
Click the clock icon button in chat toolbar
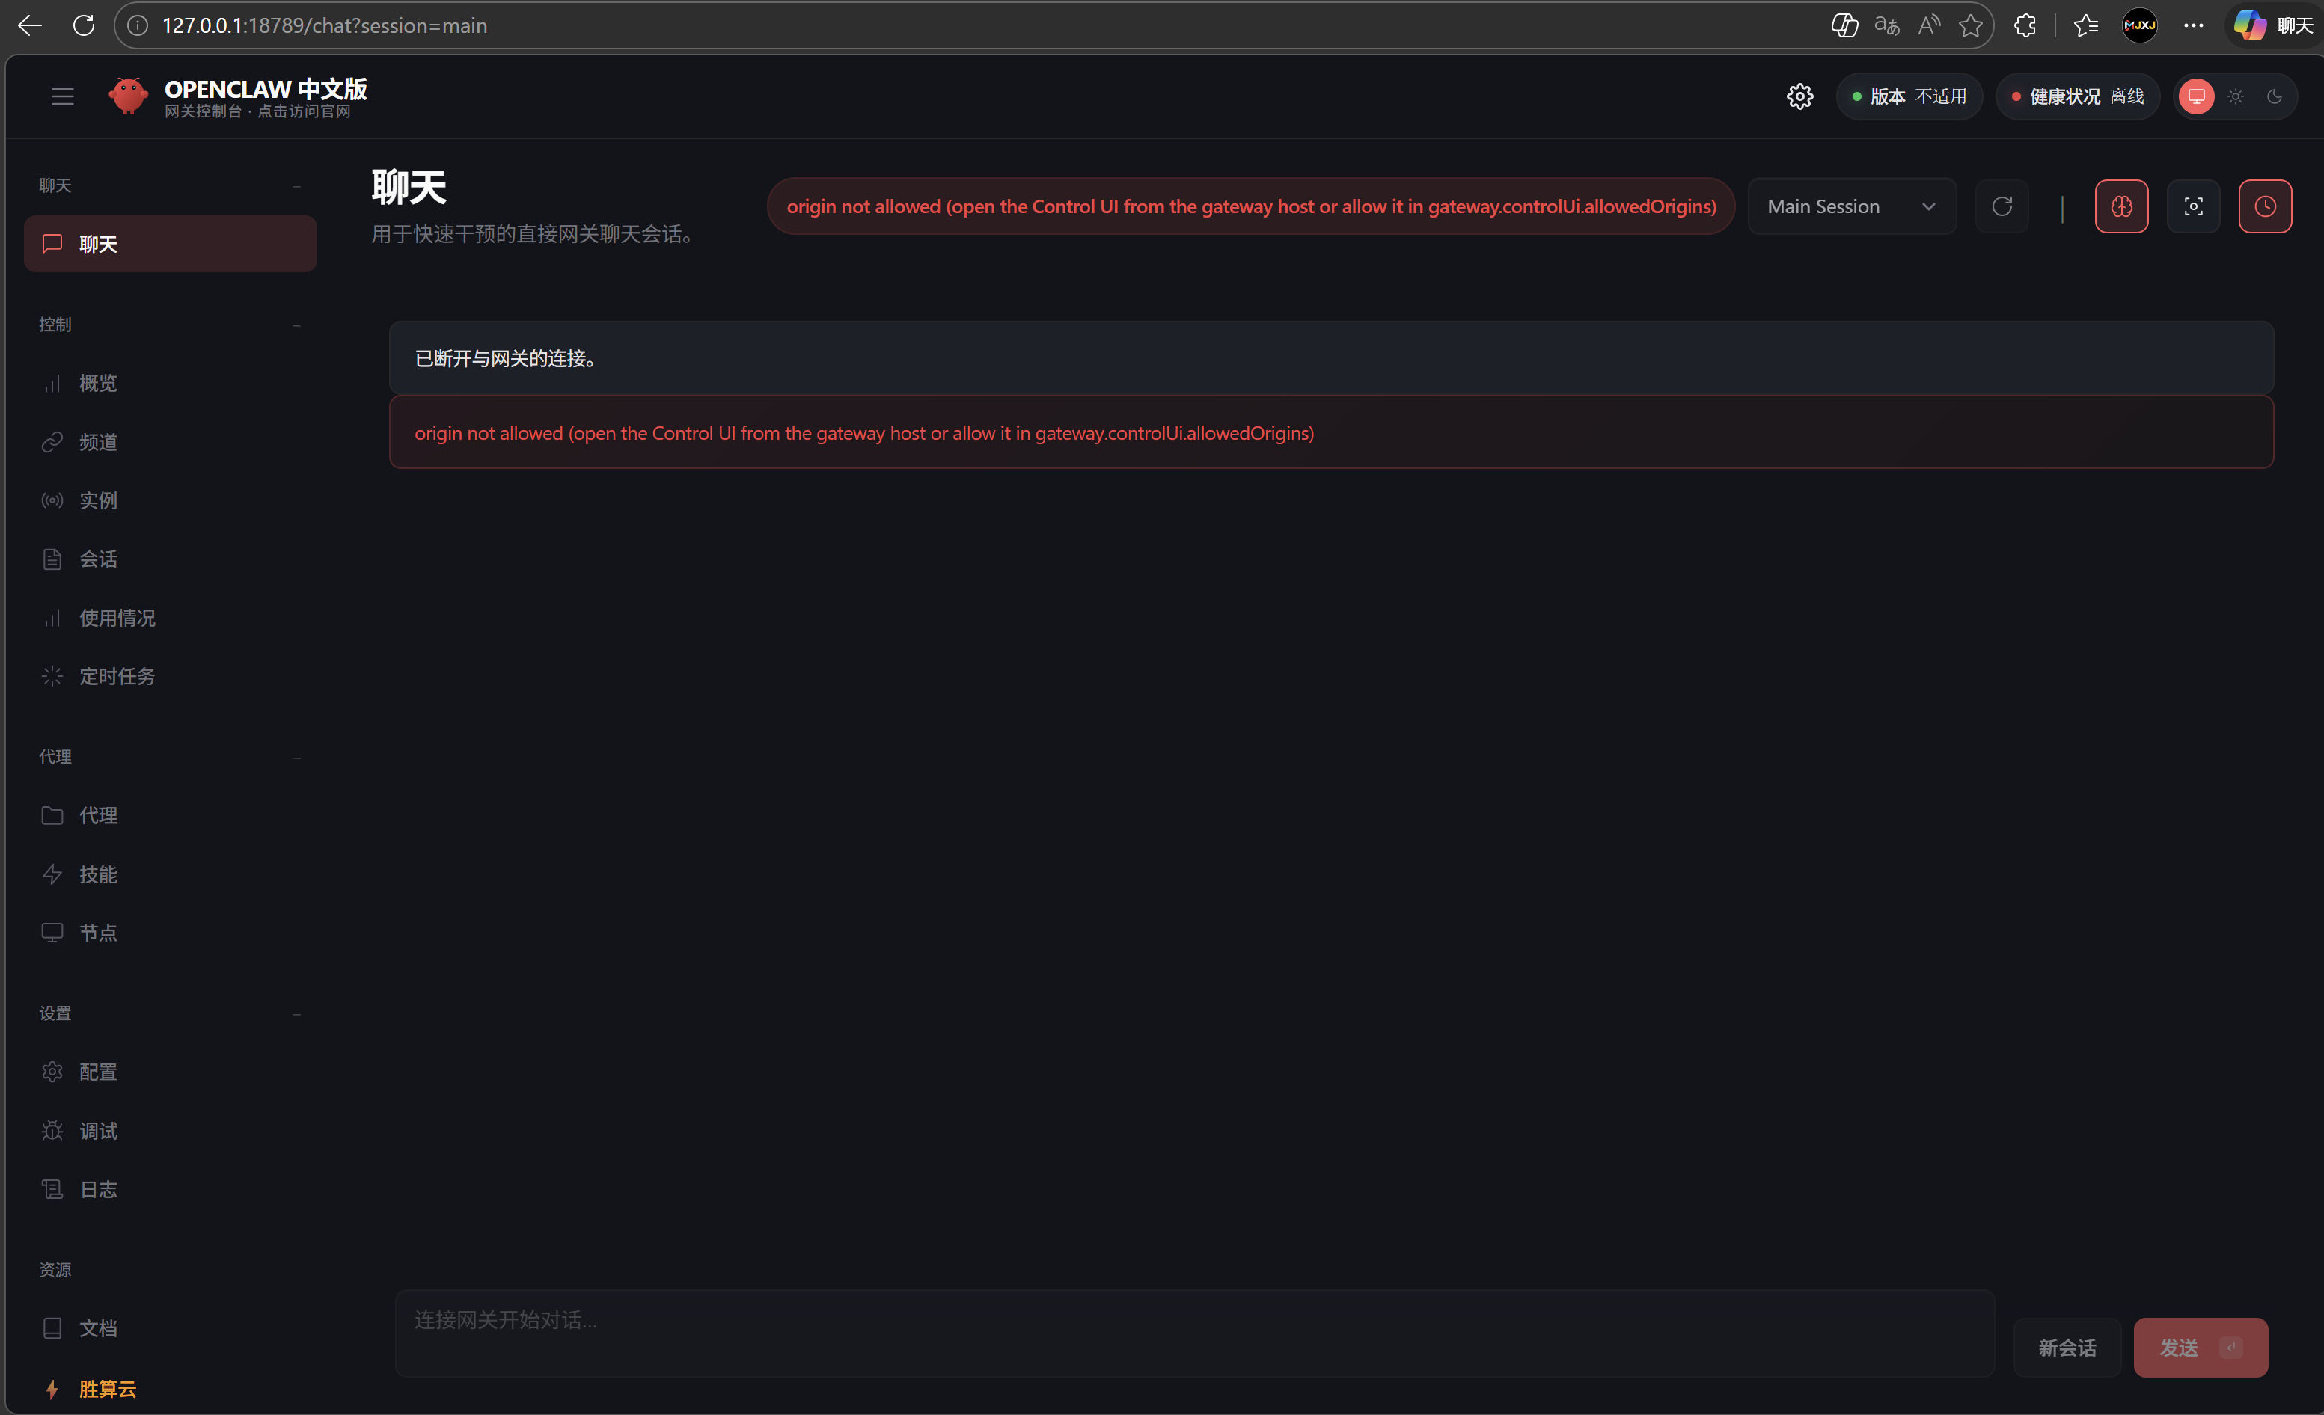(2265, 206)
